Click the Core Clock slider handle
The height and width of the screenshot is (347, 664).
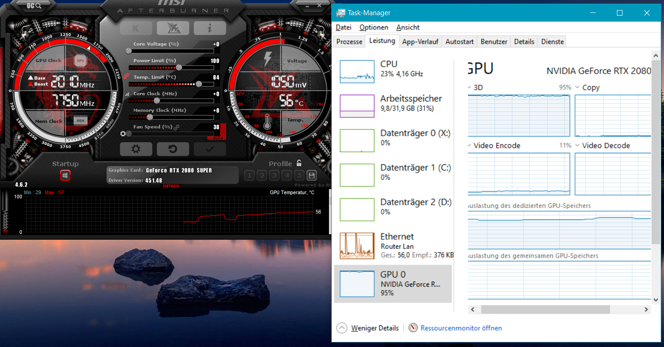pos(156,101)
